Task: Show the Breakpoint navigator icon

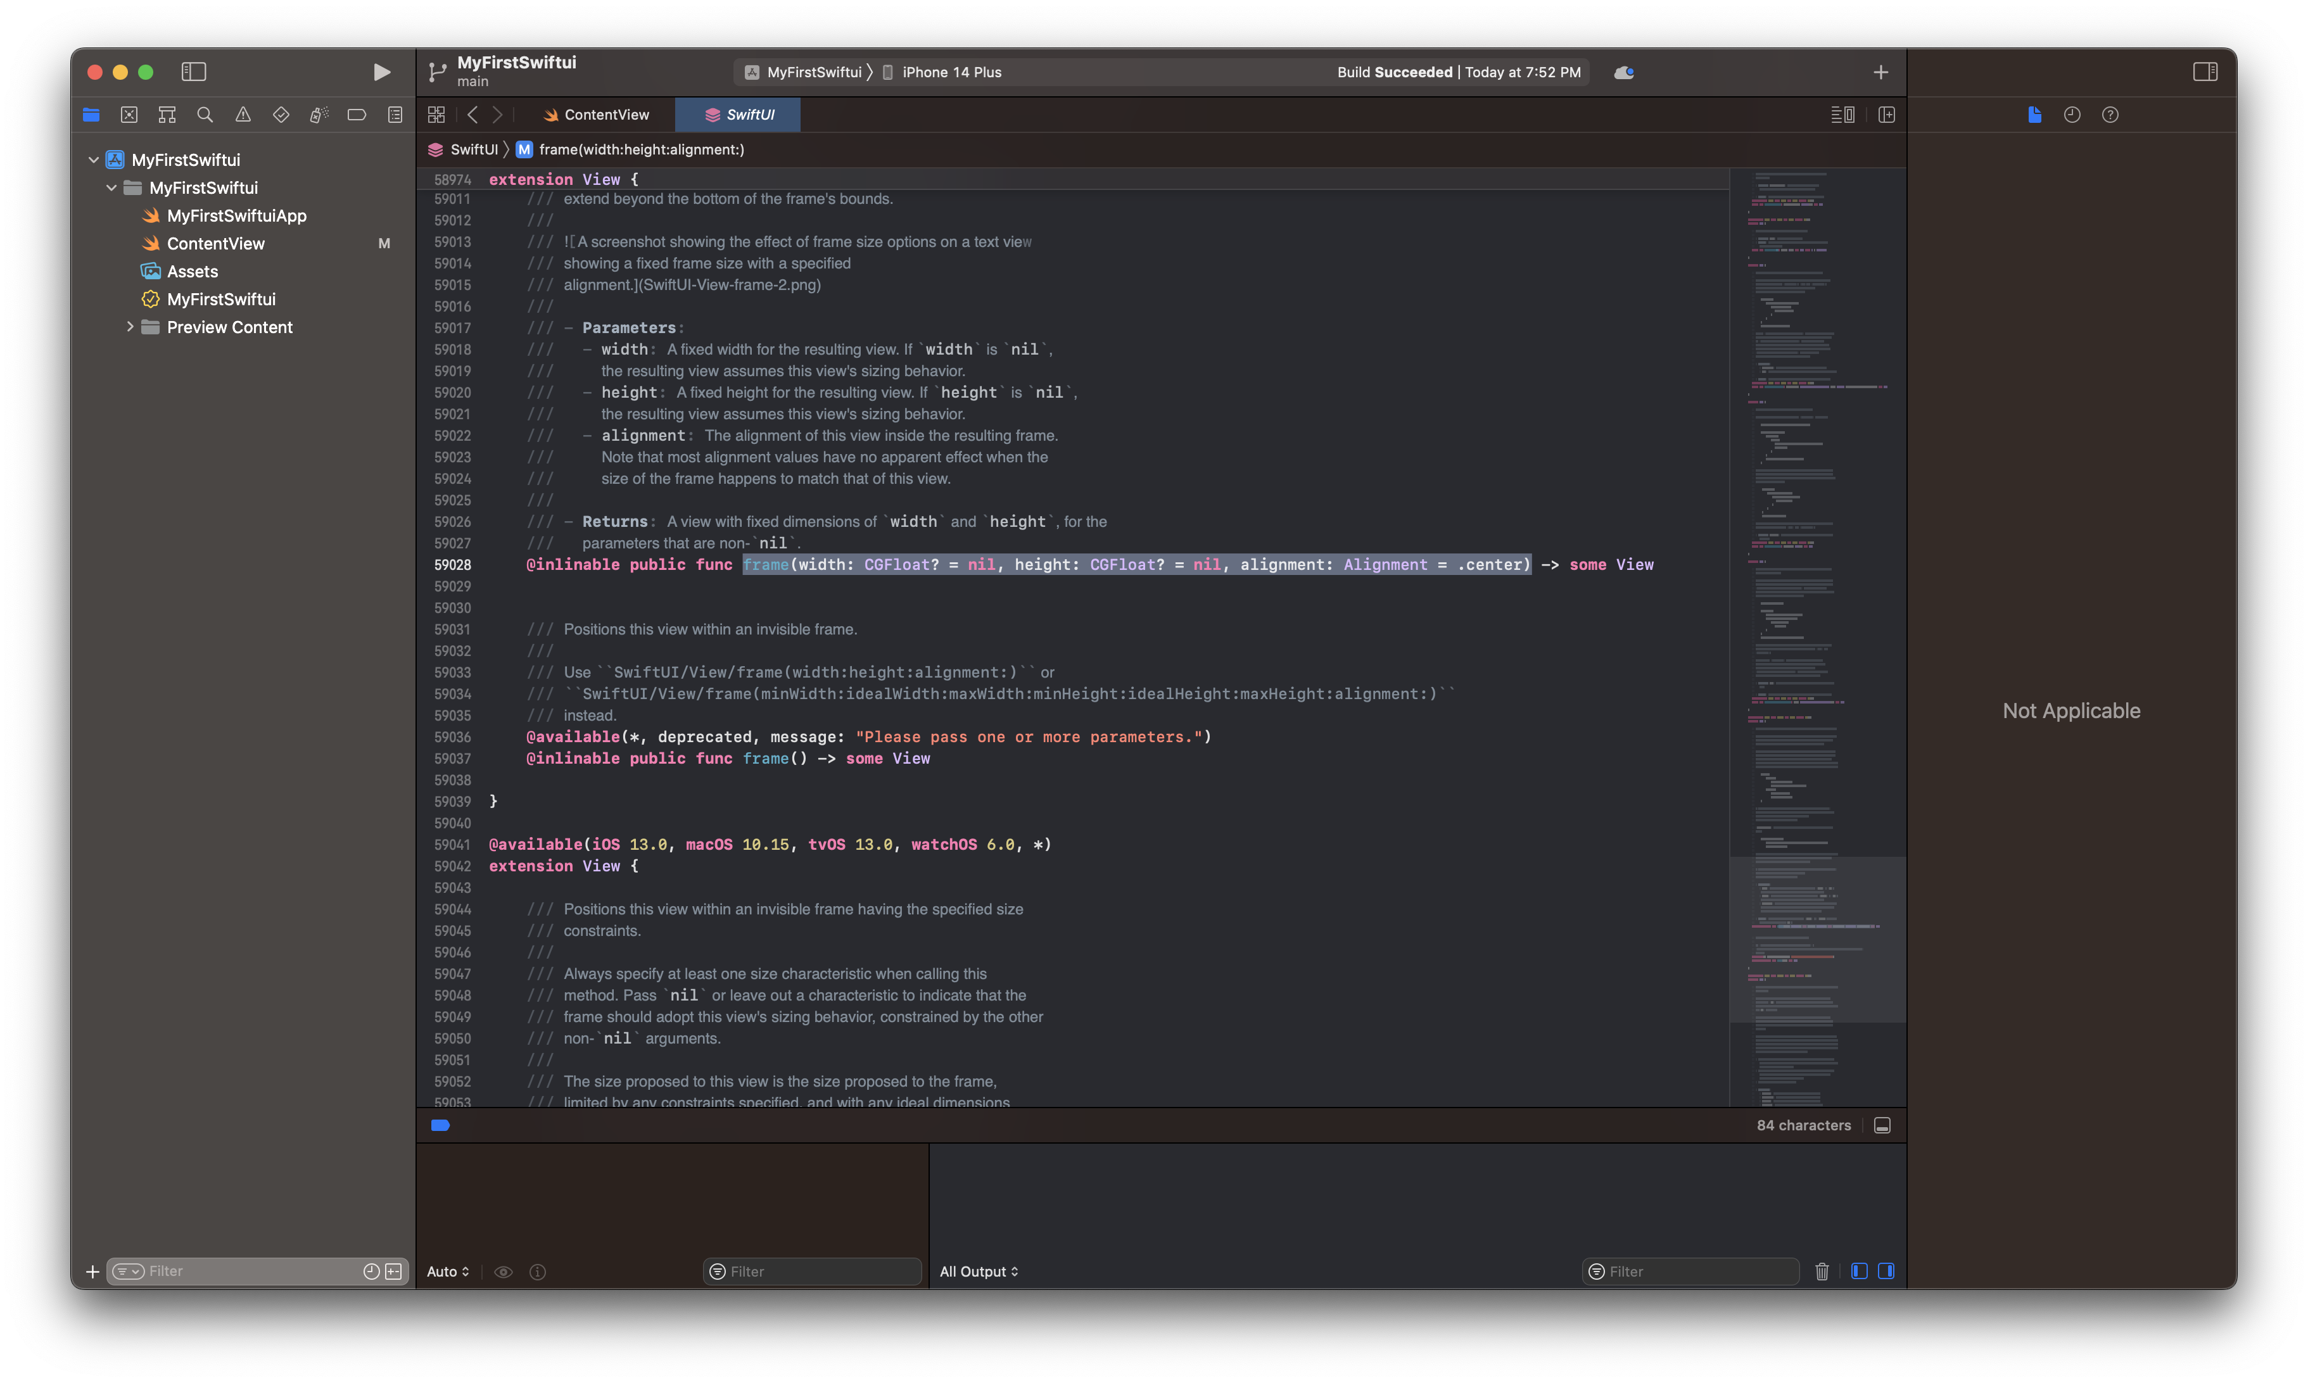Action: coord(356,115)
